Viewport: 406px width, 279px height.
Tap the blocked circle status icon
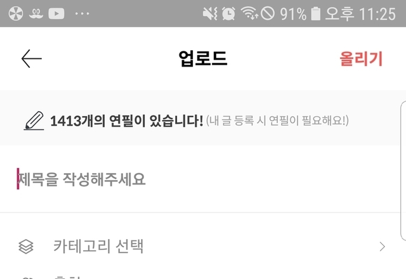268,13
